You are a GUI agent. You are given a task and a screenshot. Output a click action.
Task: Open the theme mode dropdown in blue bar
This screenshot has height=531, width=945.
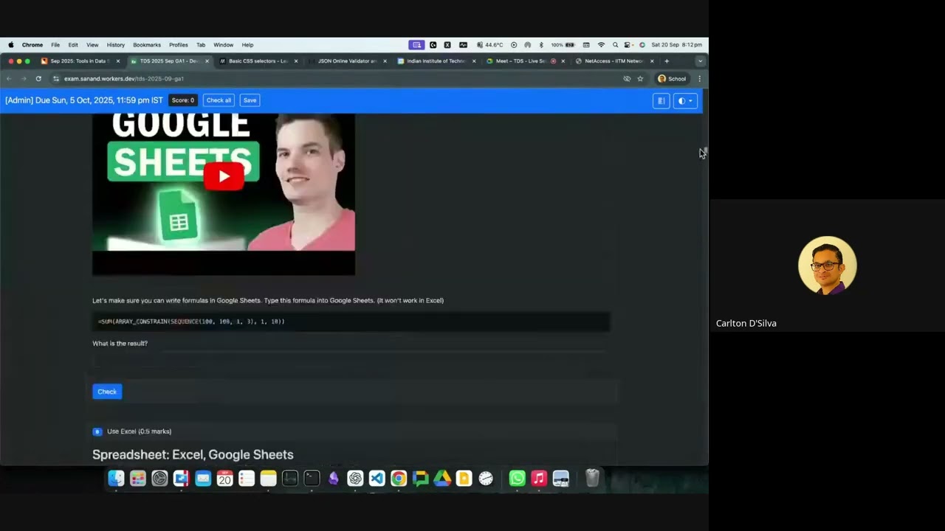coord(685,101)
